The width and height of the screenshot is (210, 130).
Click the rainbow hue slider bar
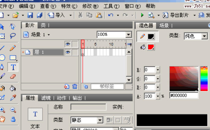point(204,79)
